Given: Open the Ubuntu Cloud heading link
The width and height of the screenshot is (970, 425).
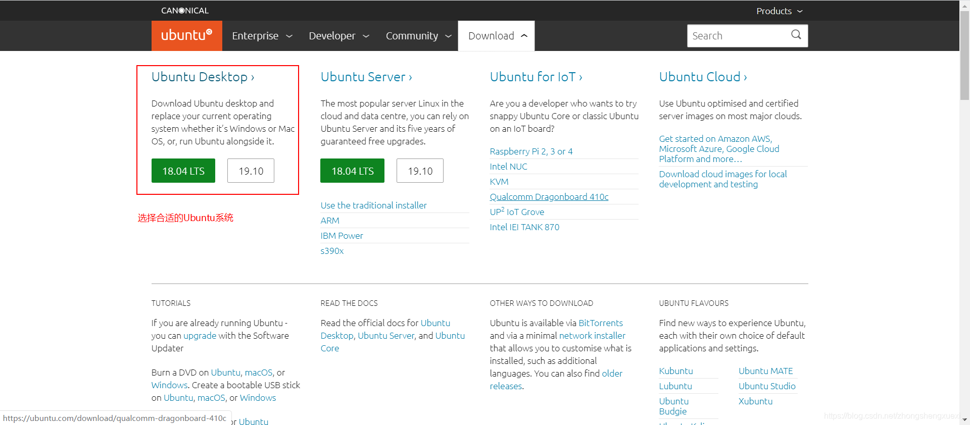Looking at the screenshot, I should coord(703,77).
